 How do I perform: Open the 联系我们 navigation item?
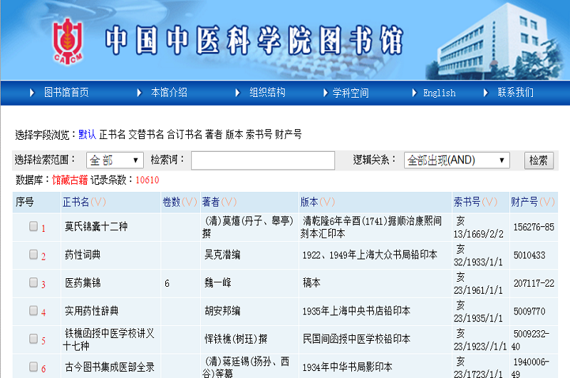click(515, 93)
